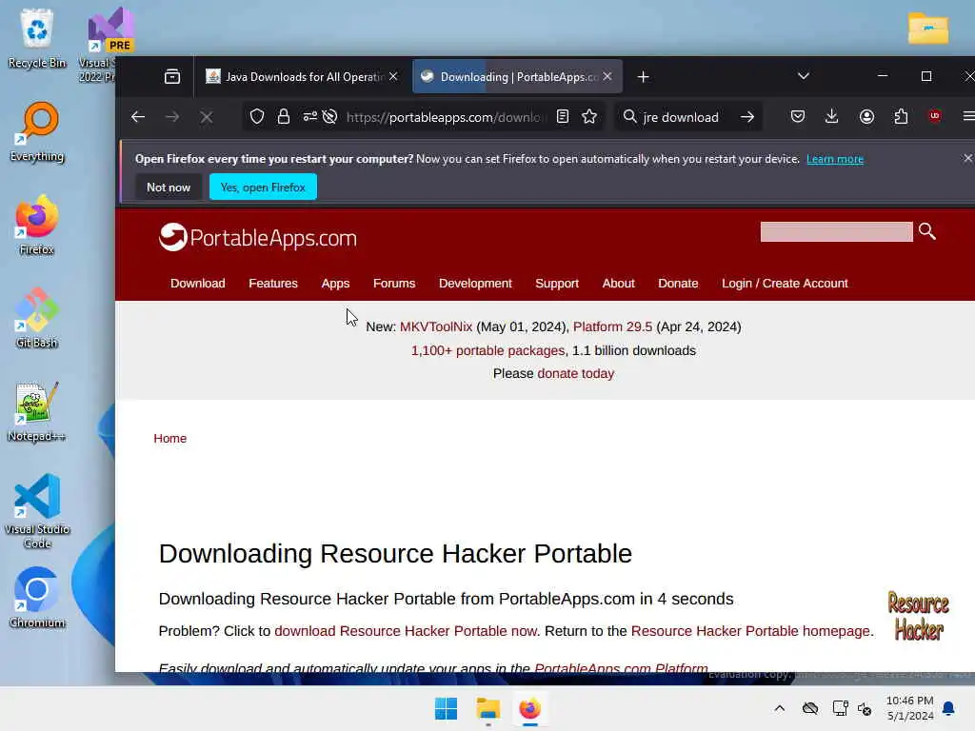Open the extensions puzzle icon
The image size is (975, 731).
tap(901, 117)
